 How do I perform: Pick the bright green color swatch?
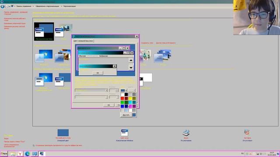pos(122,102)
